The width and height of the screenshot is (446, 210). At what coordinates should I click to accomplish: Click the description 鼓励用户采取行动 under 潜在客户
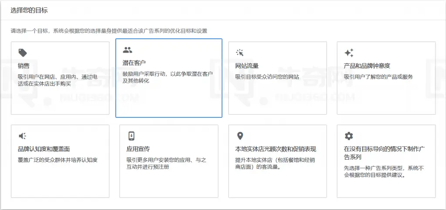[x=168, y=77]
